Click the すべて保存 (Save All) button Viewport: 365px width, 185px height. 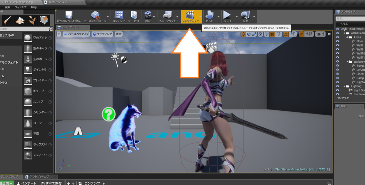click(51, 183)
